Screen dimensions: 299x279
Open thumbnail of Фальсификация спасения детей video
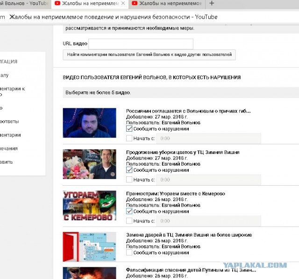click(x=89, y=273)
